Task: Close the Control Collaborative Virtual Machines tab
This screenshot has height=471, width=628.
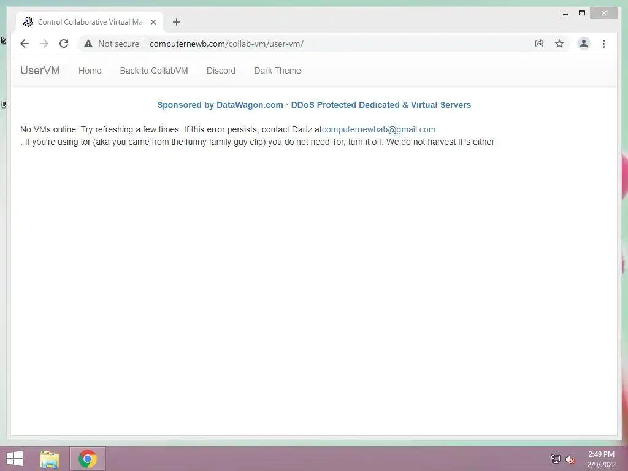Action: [153, 22]
